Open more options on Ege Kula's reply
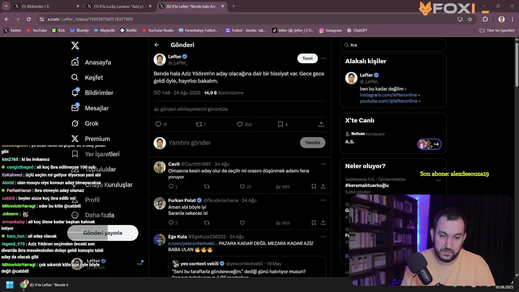The width and height of the screenshot is (519, 292). pos(323,236)
